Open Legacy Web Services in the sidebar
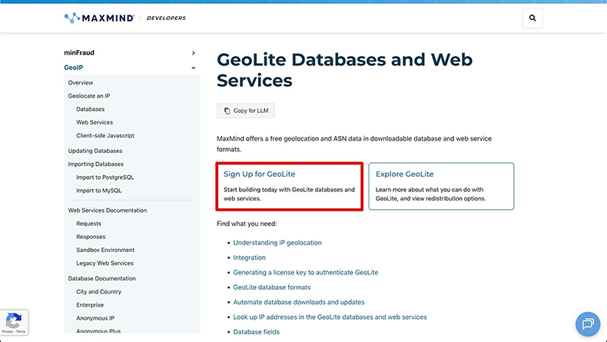Image resolution: width=607 pixels, height=342 pixels. (x=105, y=263)
